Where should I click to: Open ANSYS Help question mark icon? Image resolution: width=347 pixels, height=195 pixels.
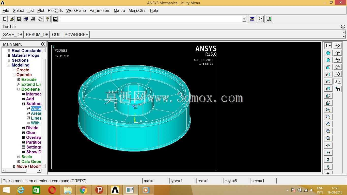47,19
